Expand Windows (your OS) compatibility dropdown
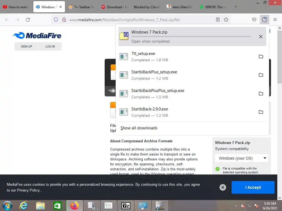Viewport: 282px width, 211px height. (x=242, y=158)
